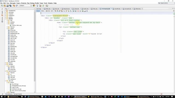Click the Build Project hammer icon
The width and height of the screenshot is (175, 98).
(37, 6)
